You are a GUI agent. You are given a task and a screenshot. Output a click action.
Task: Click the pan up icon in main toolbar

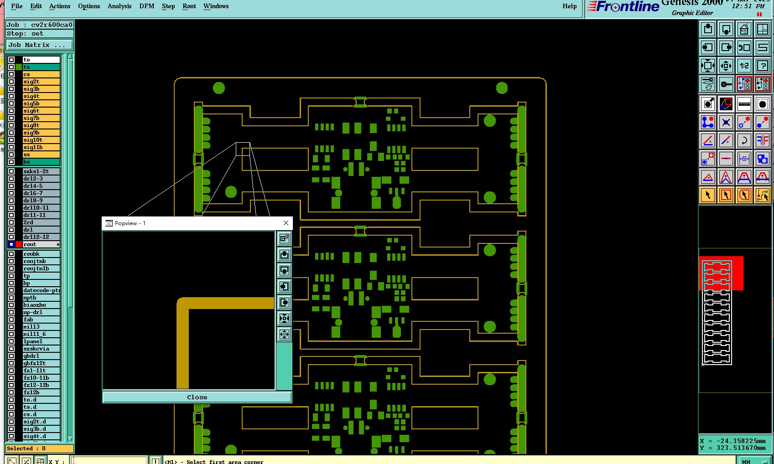[x=708, y=30]
